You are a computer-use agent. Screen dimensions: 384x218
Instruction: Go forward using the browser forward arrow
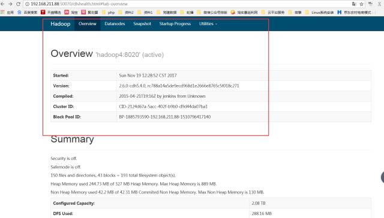click(10, 4)
